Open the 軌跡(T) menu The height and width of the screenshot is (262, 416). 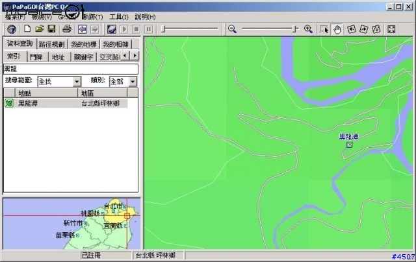(92, 18)
